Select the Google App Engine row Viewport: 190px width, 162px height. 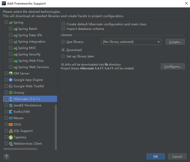30,80
